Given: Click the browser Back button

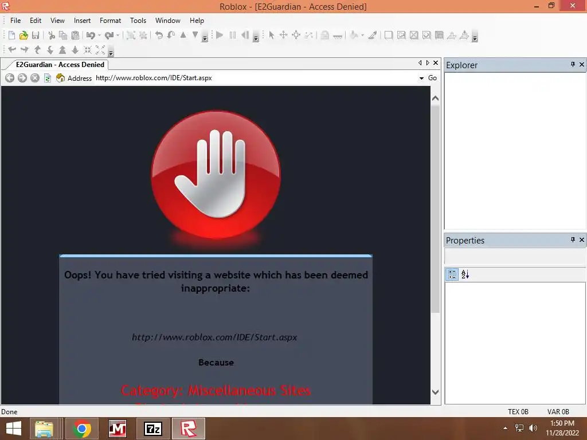Looking at the screenshot, I should click(10, 78).
